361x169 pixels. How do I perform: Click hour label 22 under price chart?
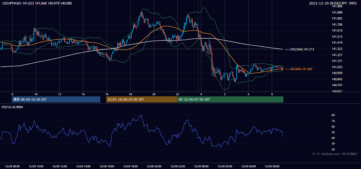click(x=177, y=94)
